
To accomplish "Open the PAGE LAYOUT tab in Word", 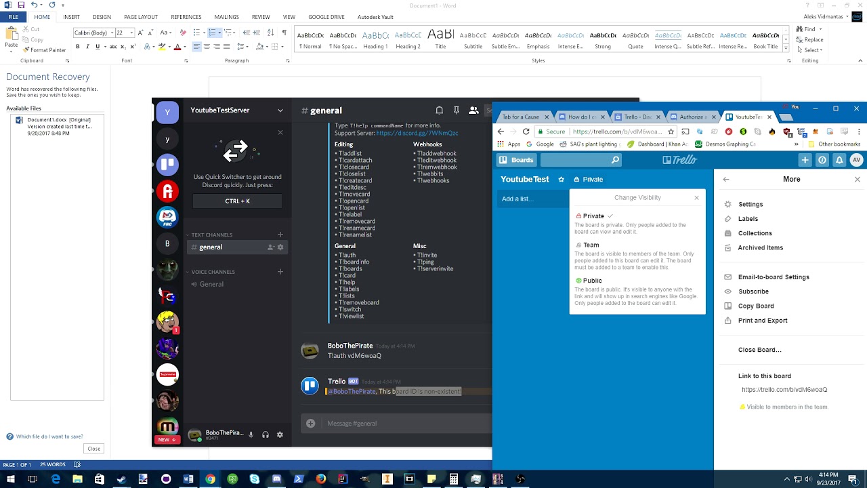I will pyautogui.click(x=141, y=17).
